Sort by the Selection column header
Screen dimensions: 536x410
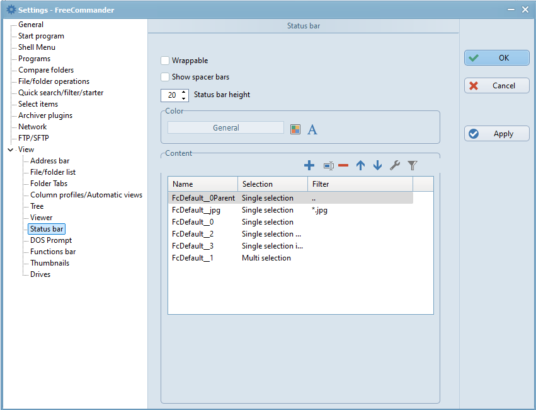(x=273, y=184)
